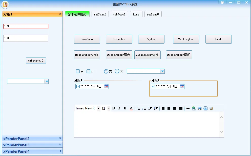Expand the xPanderPanel2 section
Screen dimensions: 251x156
tap(32, 139)
